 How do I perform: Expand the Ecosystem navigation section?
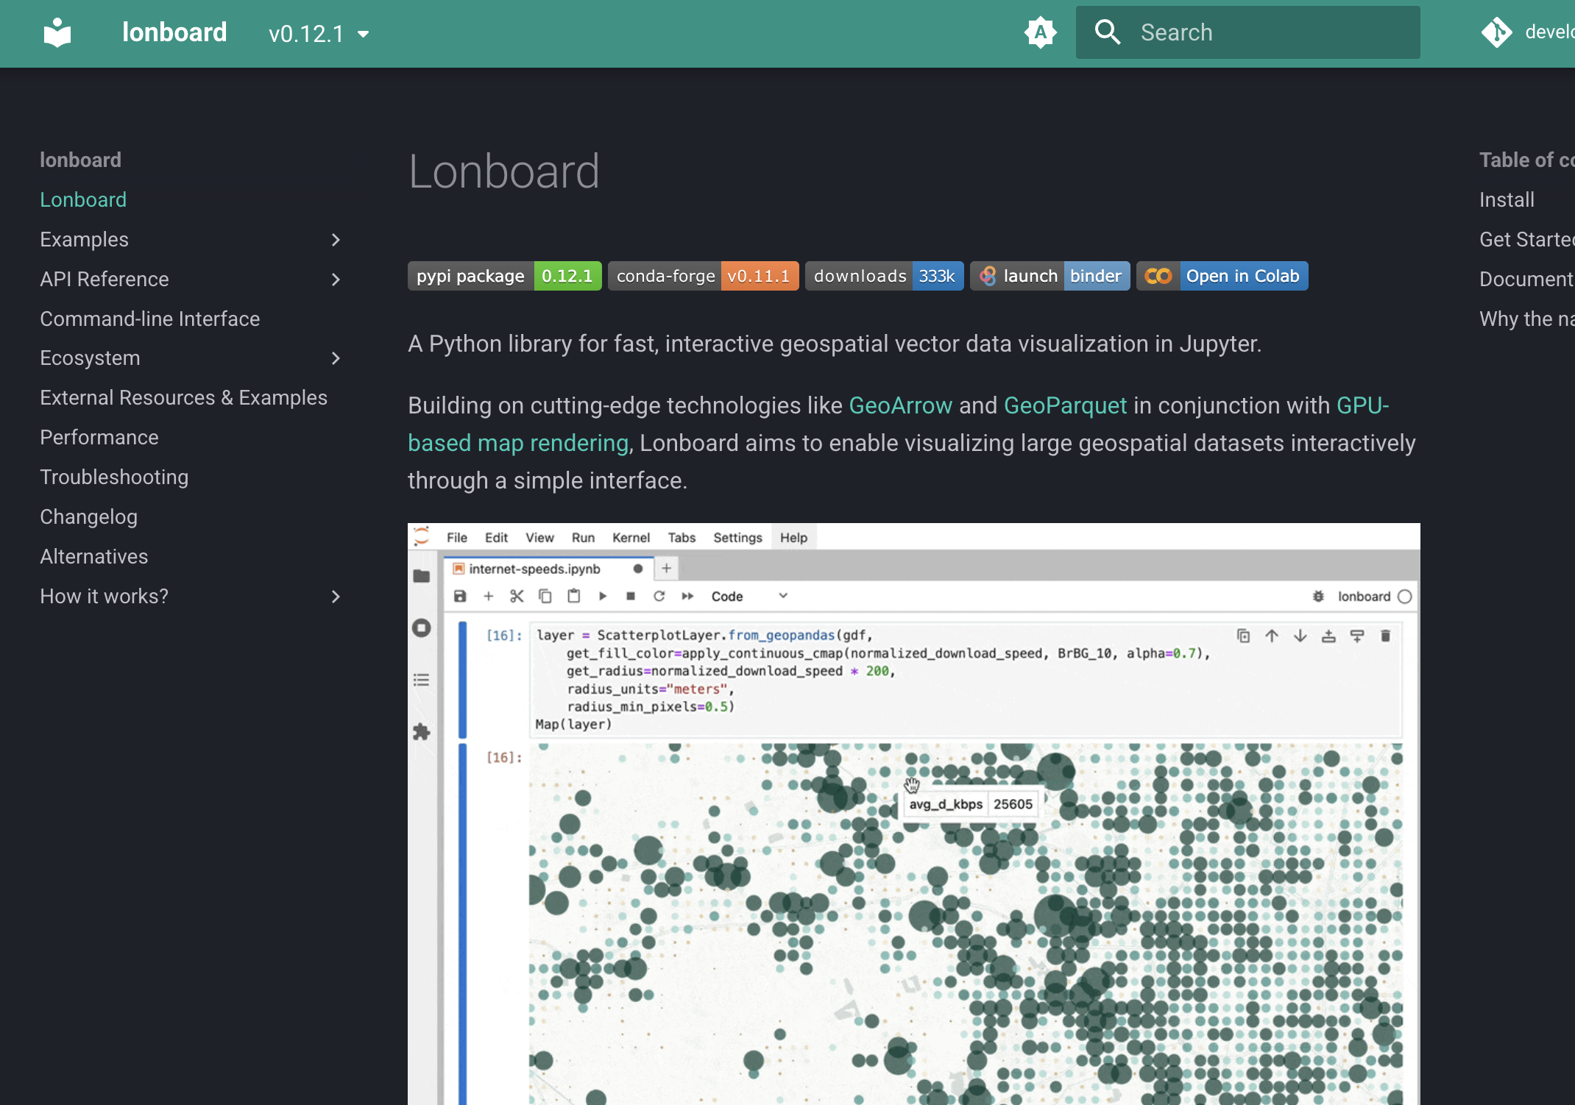[x=336, y=358]
